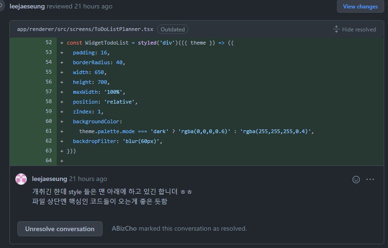The height and width of the screenshot is (248, 388).
Task: Click the Korean review comment text
Action: 112,196
